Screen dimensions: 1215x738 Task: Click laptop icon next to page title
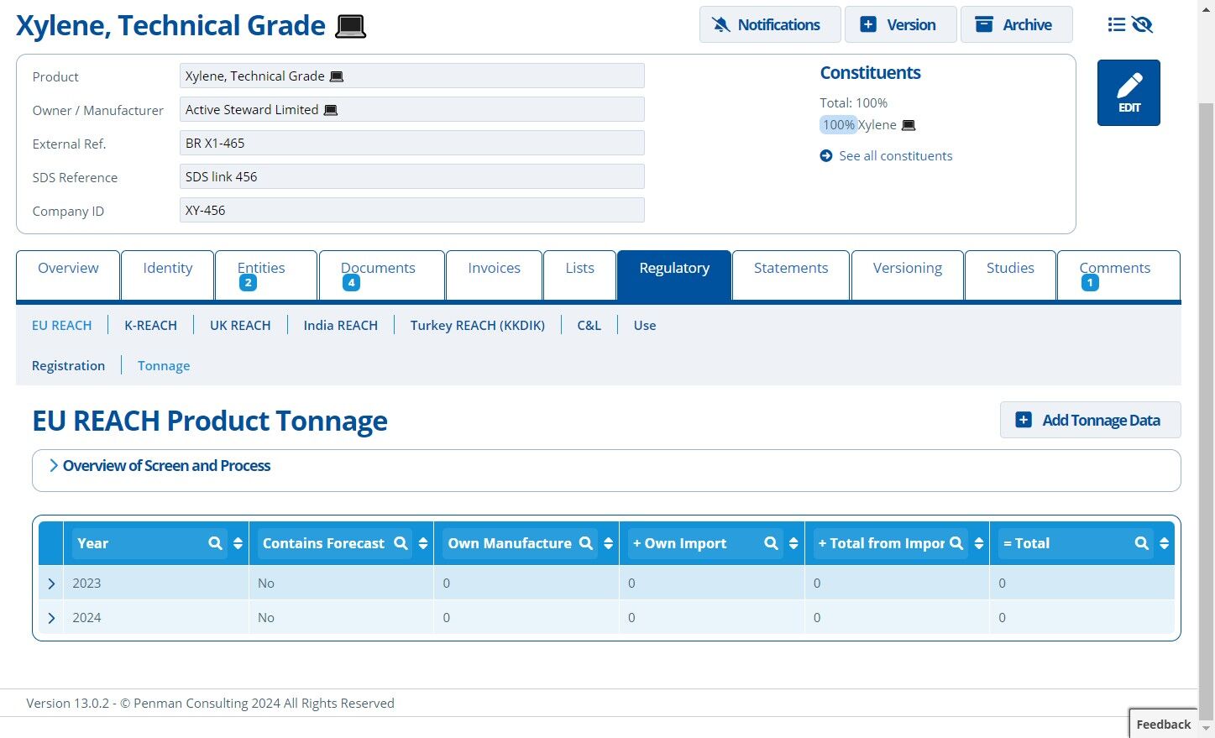pyautogui.click(x=350, y=26)
